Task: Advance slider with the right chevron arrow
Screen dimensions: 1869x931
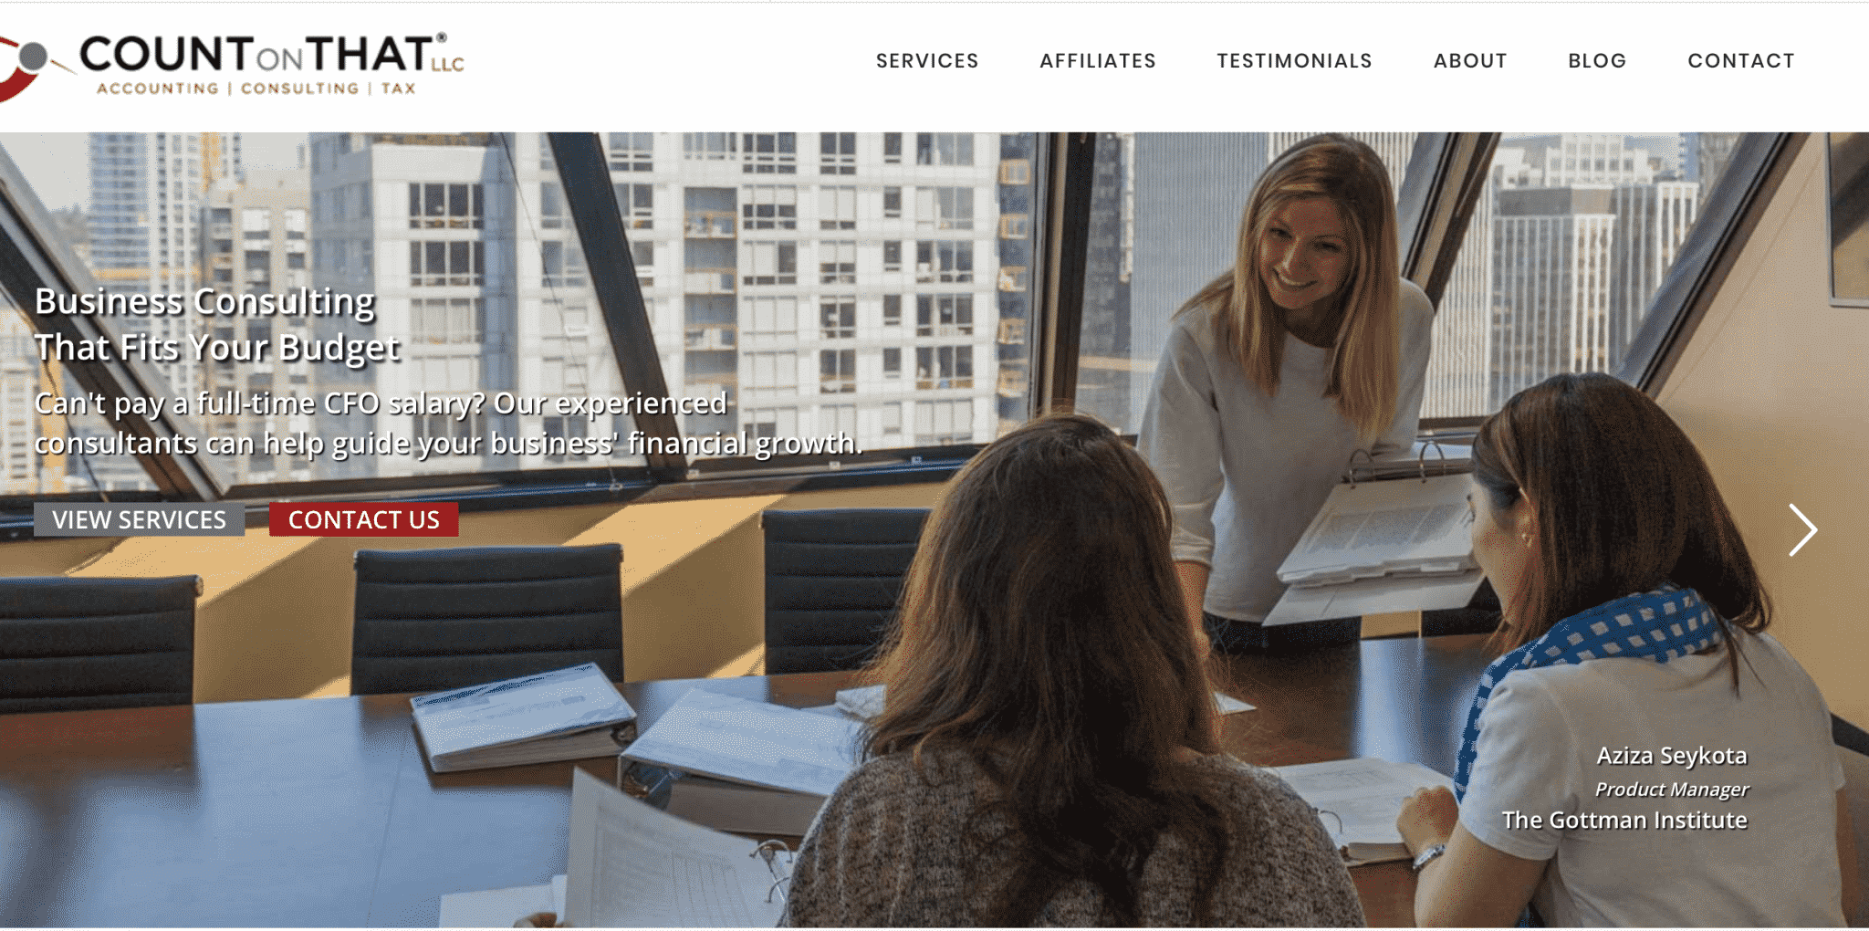Action: click(x=1802, y=530)
